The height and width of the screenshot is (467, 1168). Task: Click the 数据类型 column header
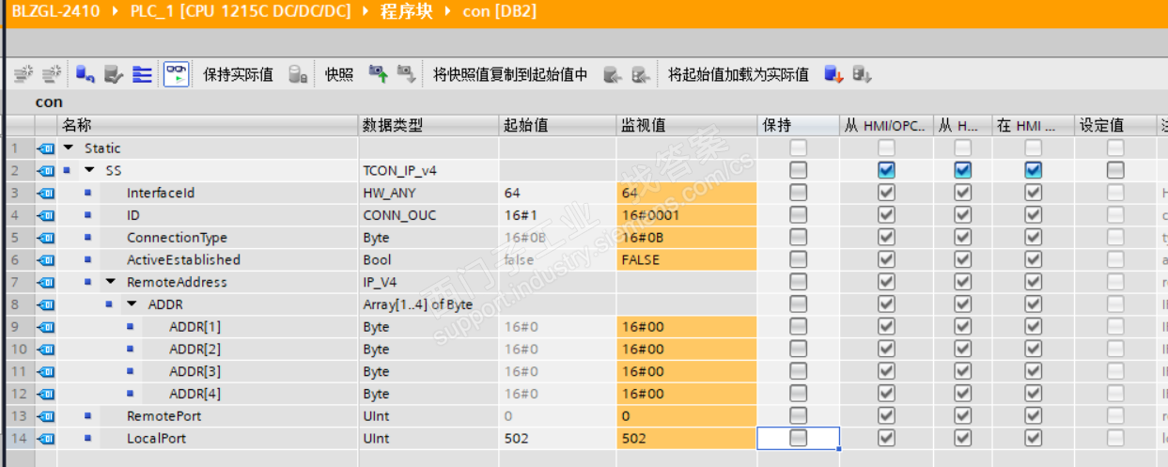point(428,126)
